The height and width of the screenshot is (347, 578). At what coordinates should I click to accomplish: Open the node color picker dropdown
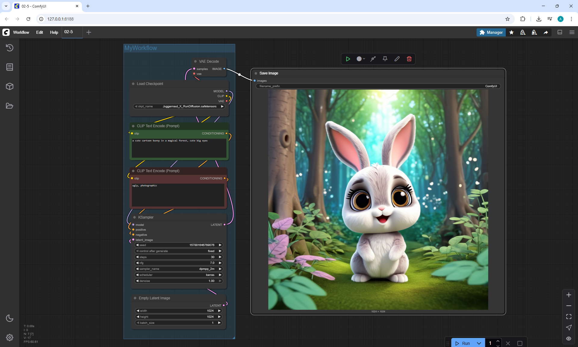361,59
